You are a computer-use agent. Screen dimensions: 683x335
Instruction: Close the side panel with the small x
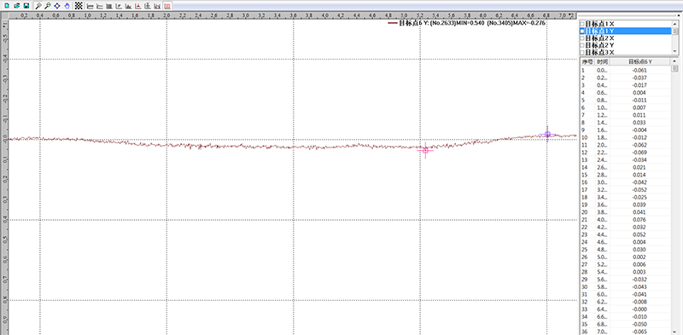pyautogui.click(x=678, y=15)
